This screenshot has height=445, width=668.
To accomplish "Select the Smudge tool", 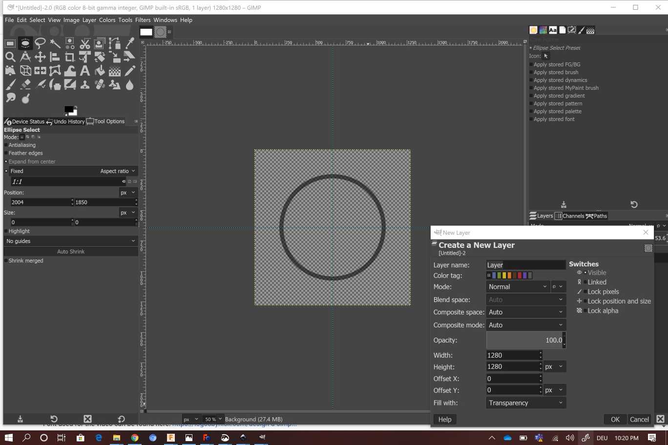I will click(x=10, y=98).
